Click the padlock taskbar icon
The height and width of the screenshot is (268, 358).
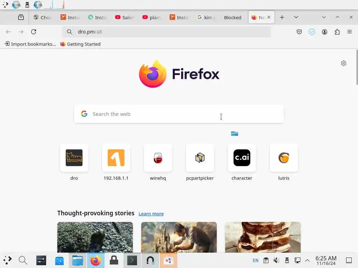(x=114, y=260)
